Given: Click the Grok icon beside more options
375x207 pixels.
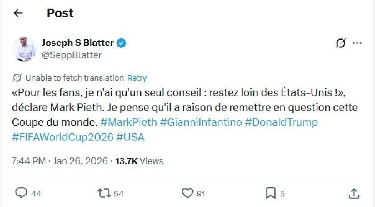Looking at the screenshot, I should tap(341, 44).
